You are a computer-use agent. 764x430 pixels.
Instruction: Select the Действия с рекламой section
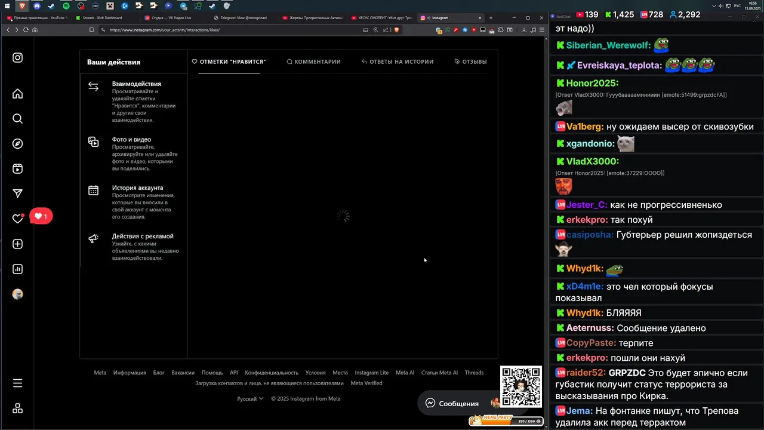pyautogui.click(x=134, y=247)
